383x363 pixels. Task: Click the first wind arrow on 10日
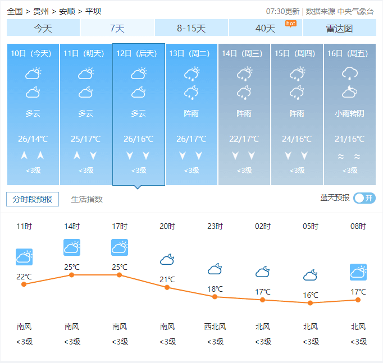tap(24, 155)
